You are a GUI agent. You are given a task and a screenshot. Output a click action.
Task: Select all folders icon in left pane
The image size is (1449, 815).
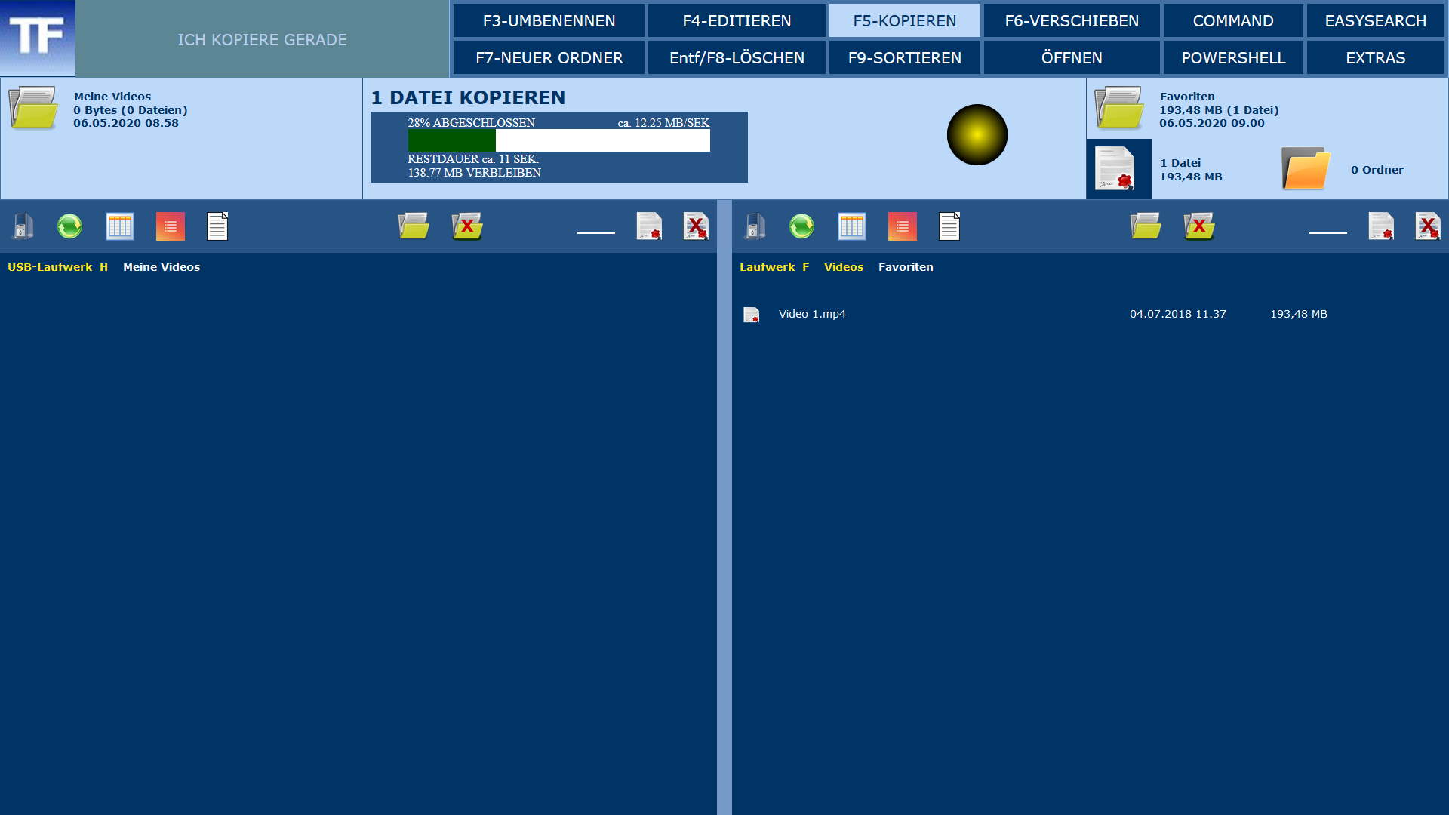coord(414,226)
